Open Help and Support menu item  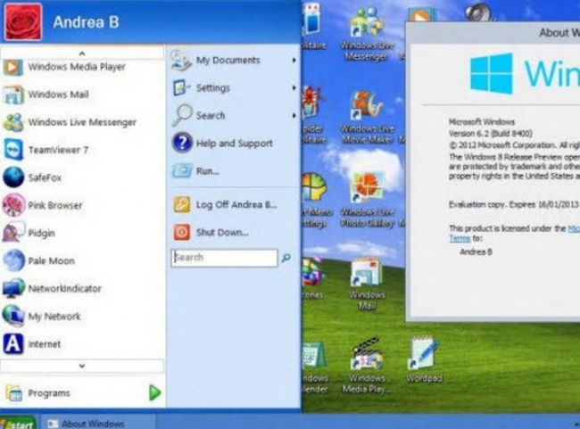(x=234, y=144)
